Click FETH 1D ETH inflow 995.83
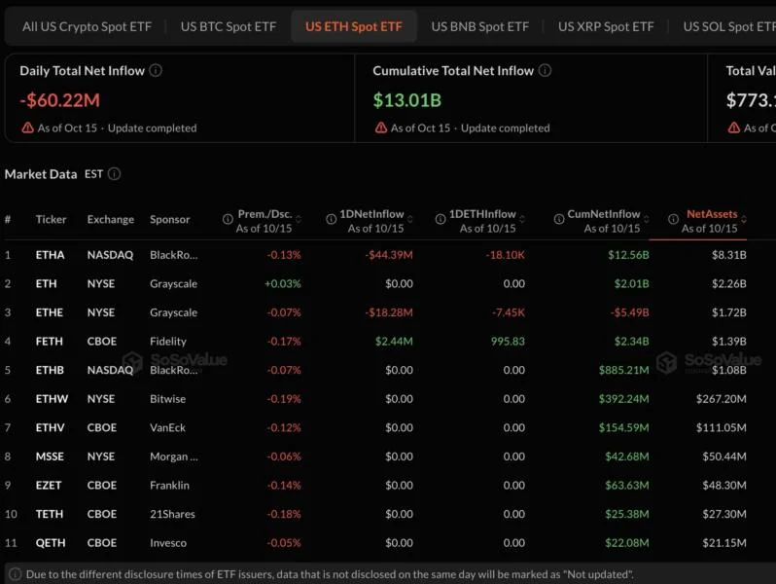This screenshot has height=584, width=776. click(508, 341)
